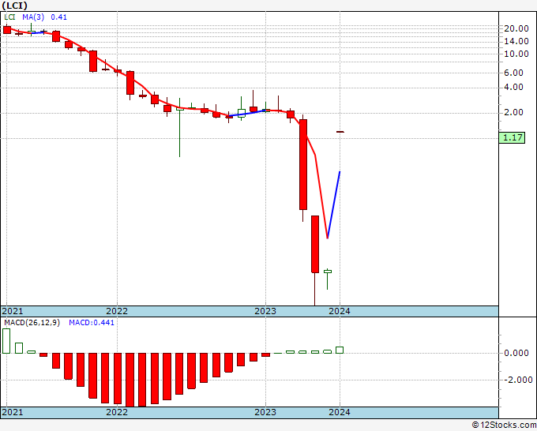Click the 1.17 current price tag
This screenshot has width=537, height=431.
pyautogui.click(x=512, y=138)
